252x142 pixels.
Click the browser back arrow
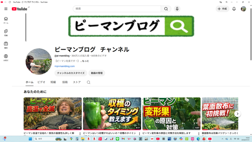coord(6,2)
